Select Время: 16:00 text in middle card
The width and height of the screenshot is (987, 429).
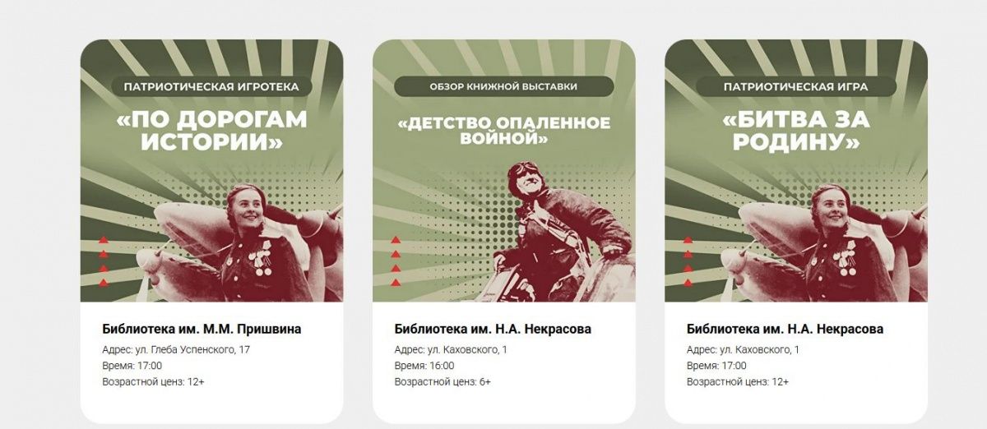(x=424, y=366)
